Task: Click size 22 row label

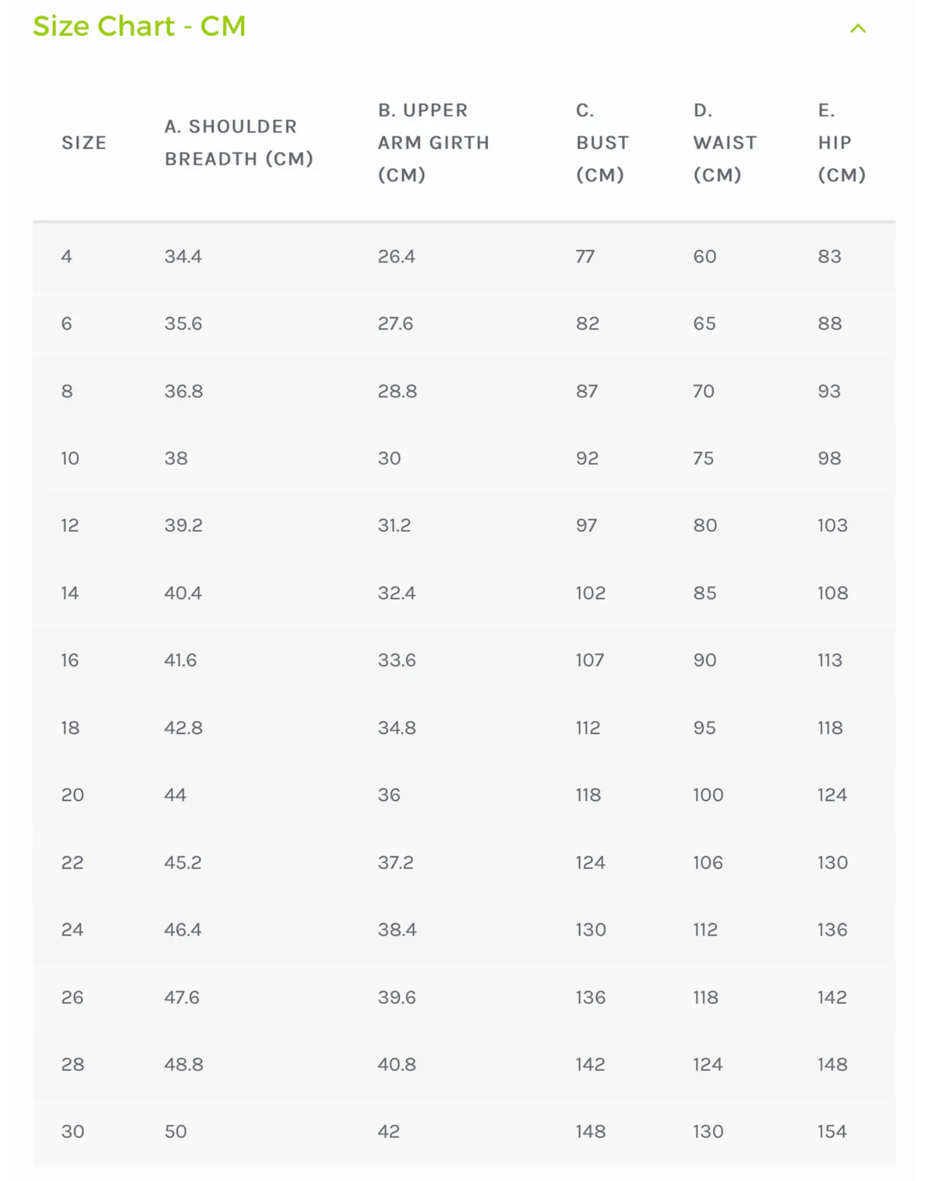Action: (x=72, y=862)
